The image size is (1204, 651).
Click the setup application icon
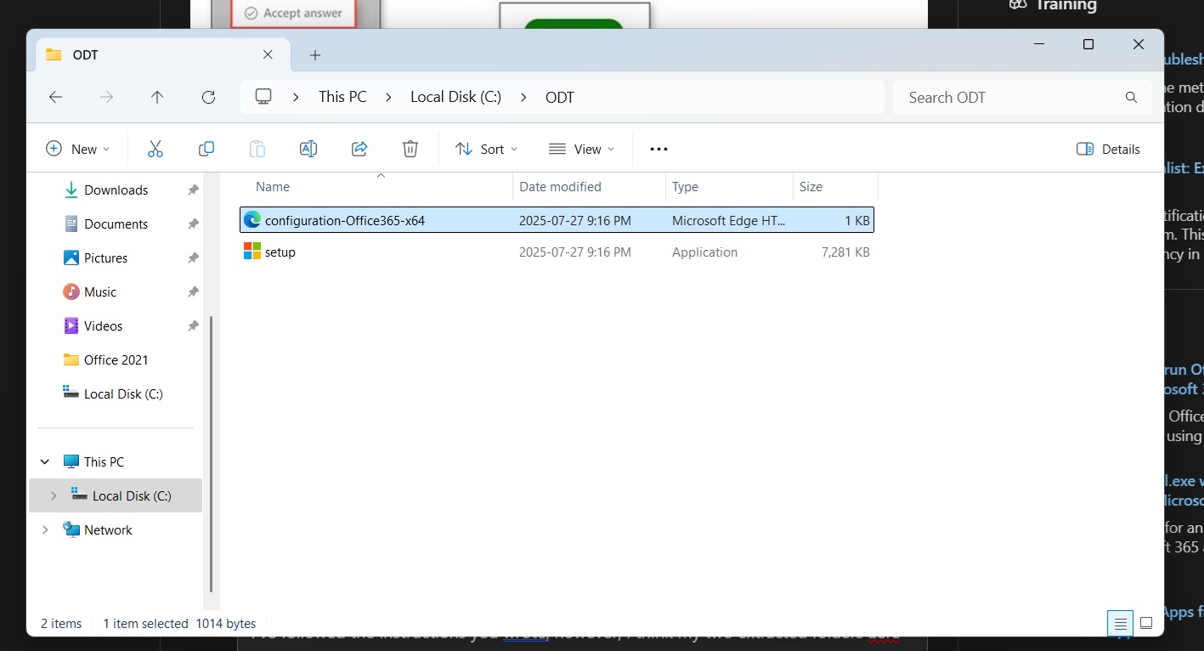(x=252, y=252)
